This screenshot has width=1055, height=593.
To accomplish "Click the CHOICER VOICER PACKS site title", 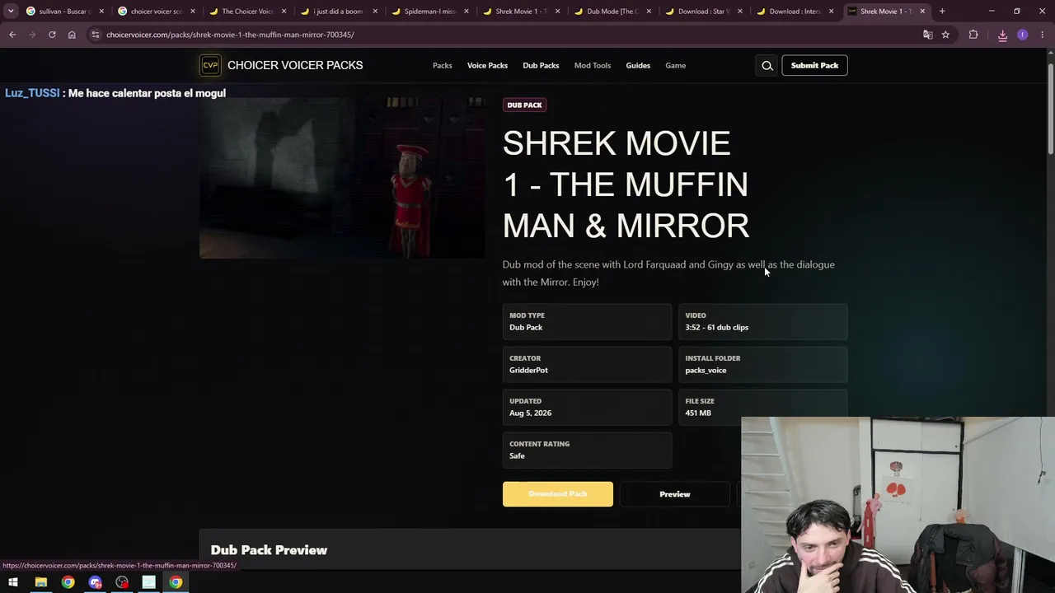I will (295, 65).
